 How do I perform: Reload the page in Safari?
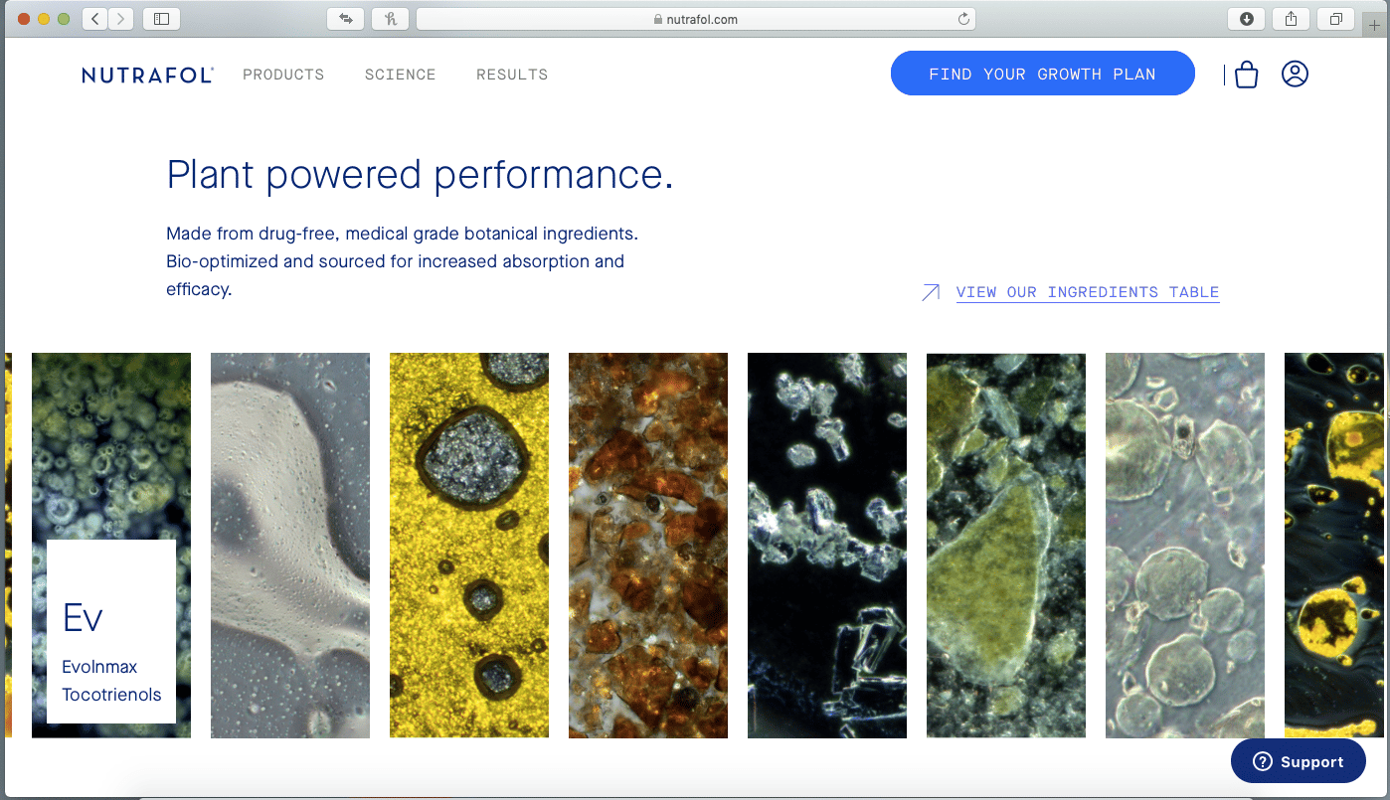(x=962, y=19)
